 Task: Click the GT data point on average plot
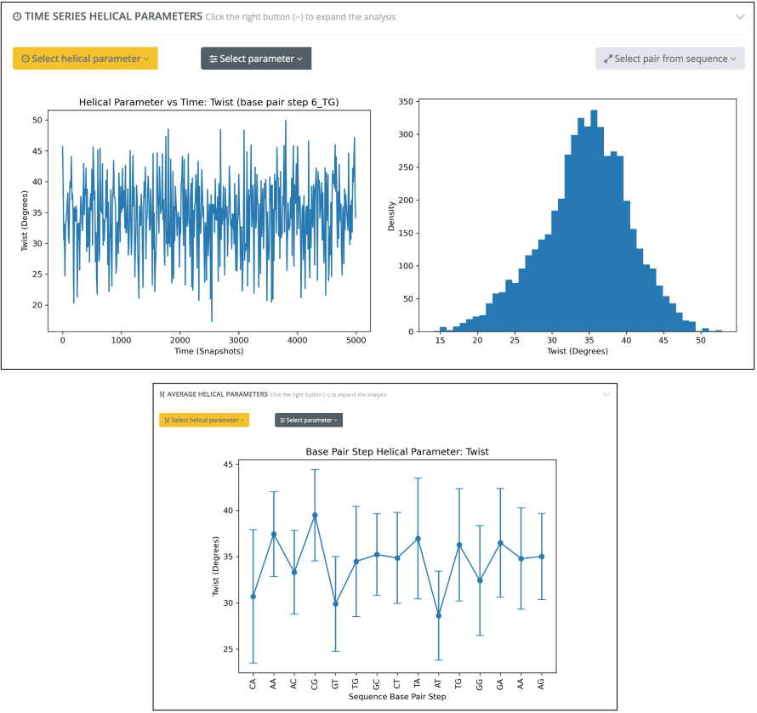(335, 603)
